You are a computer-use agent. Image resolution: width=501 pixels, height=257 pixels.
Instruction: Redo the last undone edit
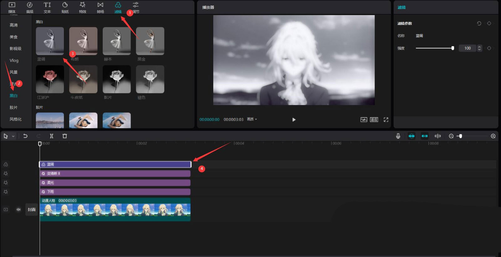(x=39, y=136)
